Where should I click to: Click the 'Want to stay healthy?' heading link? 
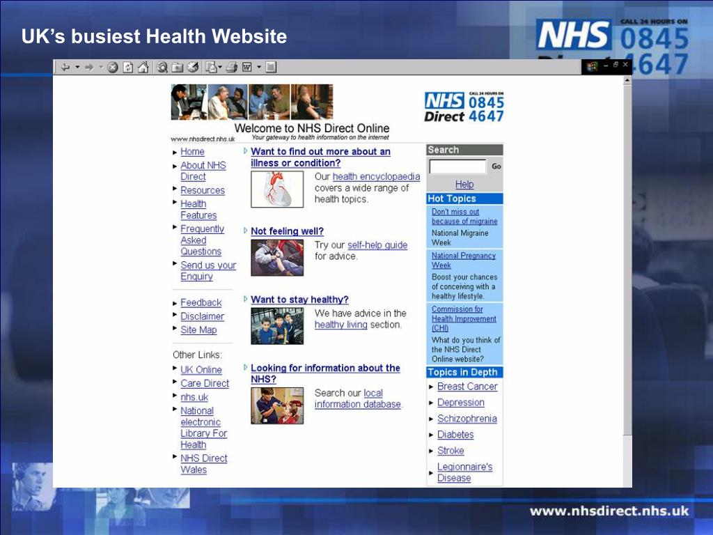299,300
